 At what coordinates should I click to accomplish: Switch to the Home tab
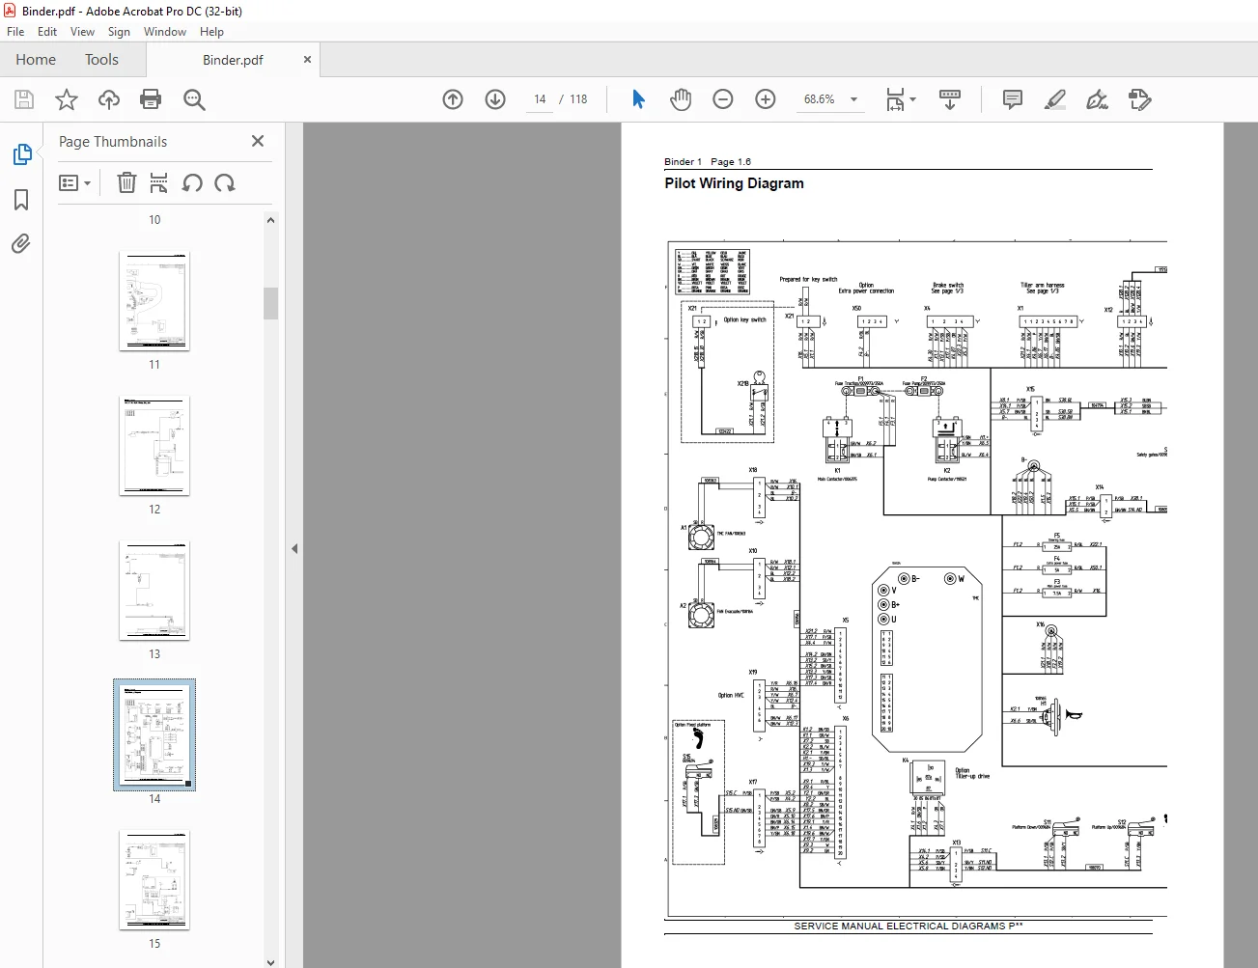pyautogui.click(x=36, y=60)
